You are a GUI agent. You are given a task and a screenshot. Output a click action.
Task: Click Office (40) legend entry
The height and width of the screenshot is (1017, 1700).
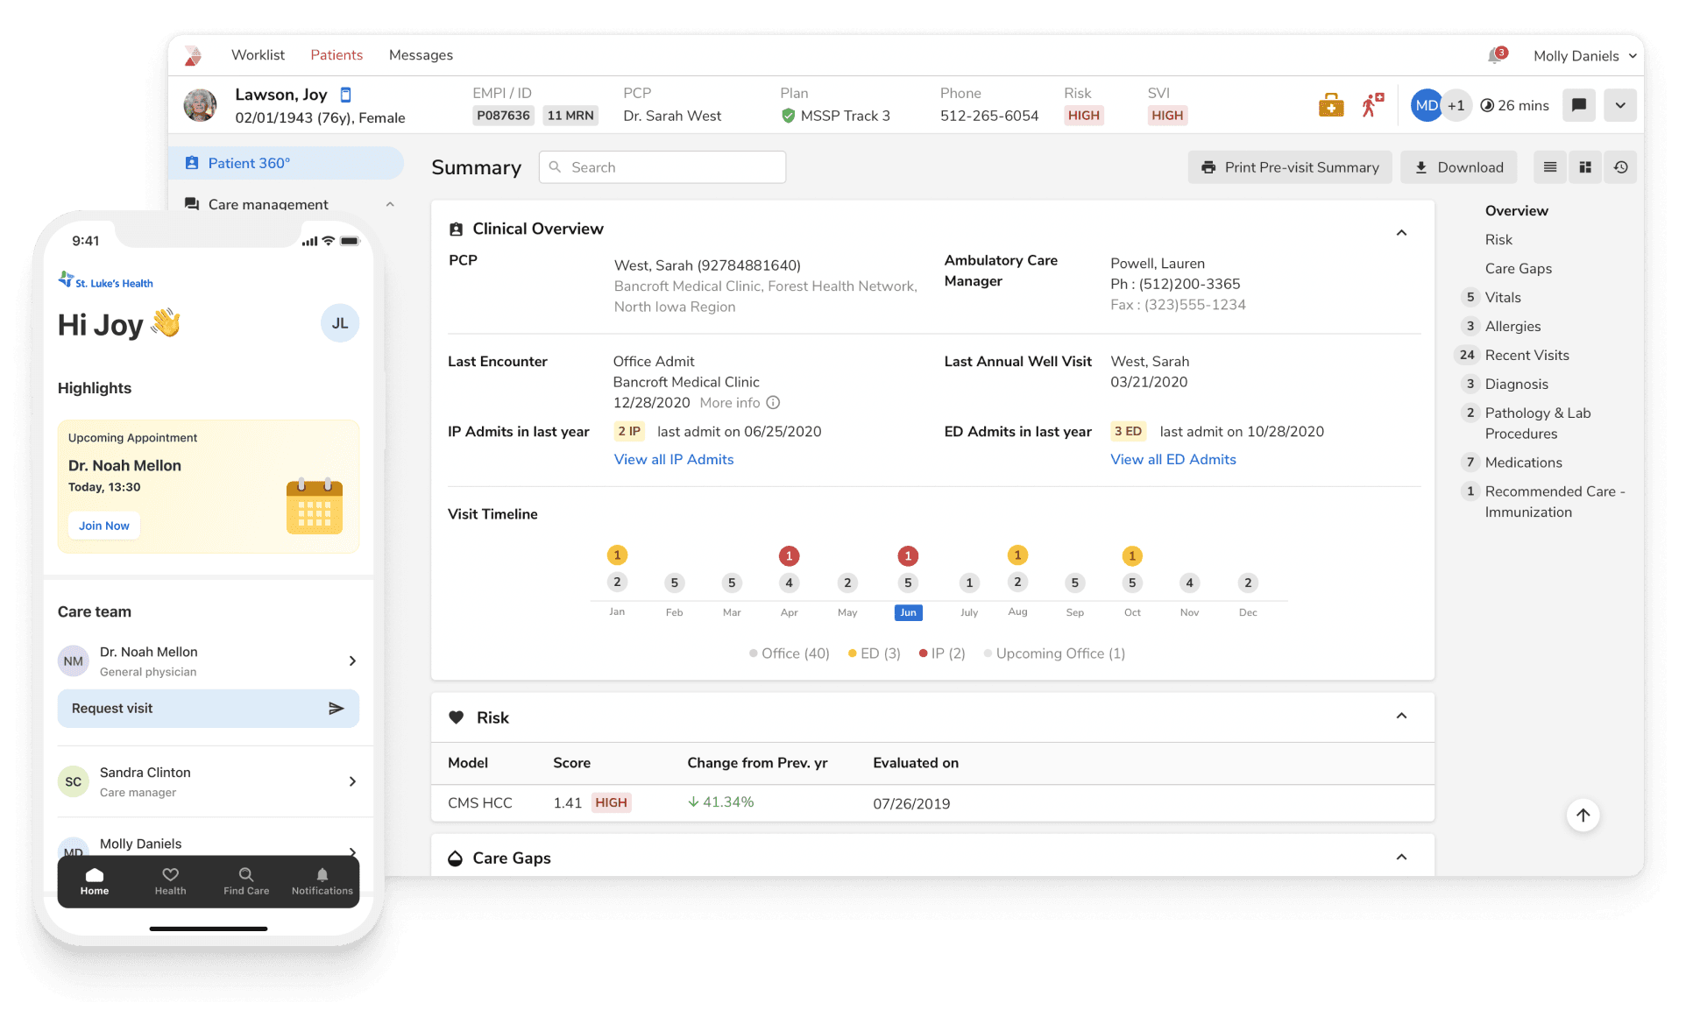tap(789, 653)
